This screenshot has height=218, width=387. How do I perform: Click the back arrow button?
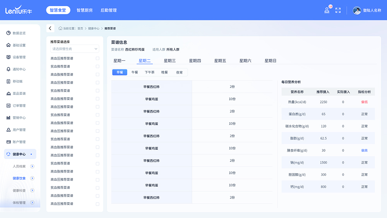50,28
